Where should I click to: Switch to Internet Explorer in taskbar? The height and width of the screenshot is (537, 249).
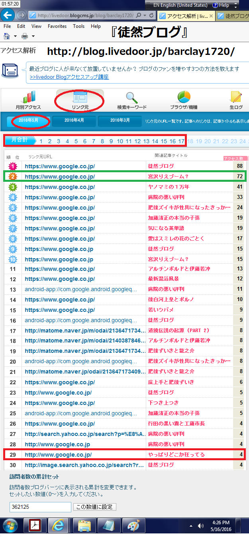pyautogui.click(x=58, y=525)
